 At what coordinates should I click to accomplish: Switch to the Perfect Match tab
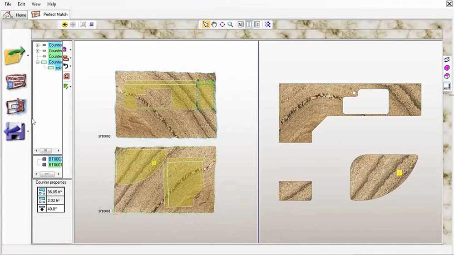[49, 14]
